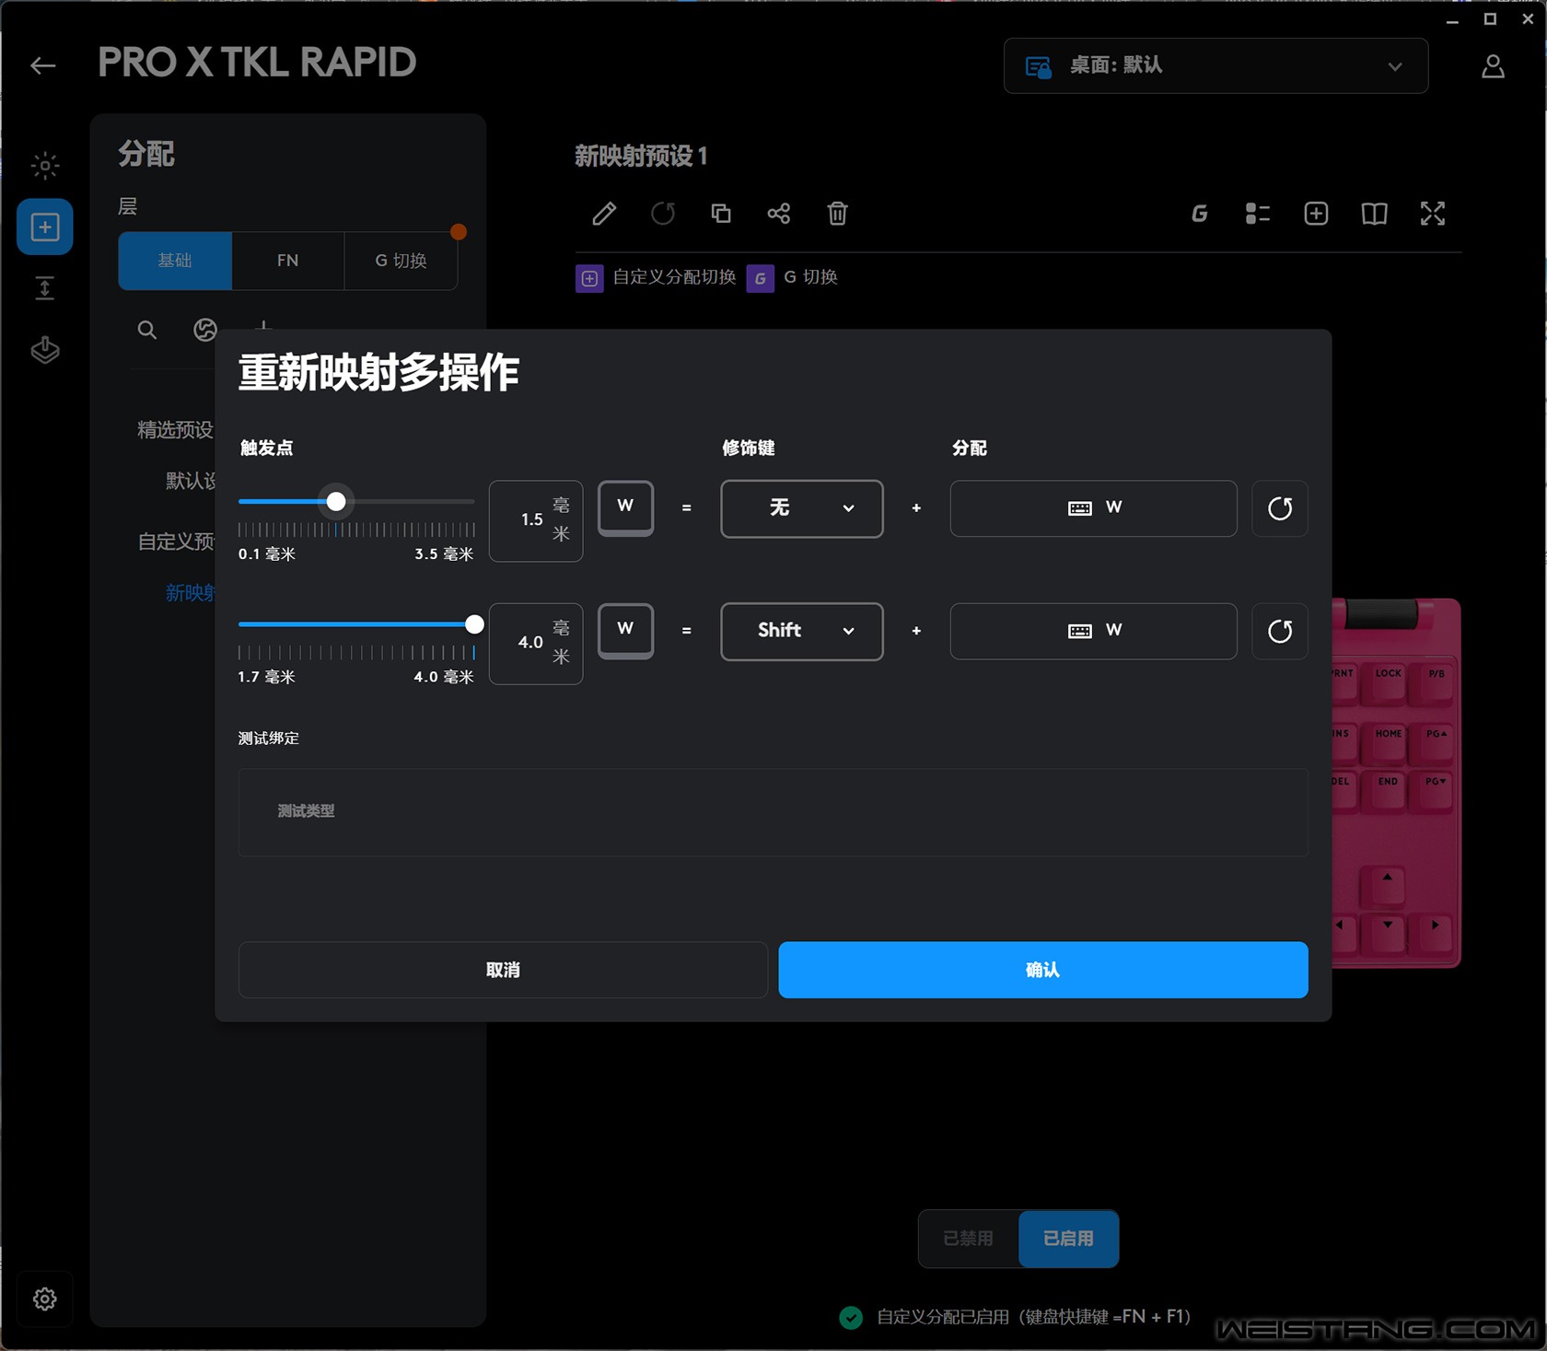Switch to the 基础 layer tab
Image resolution: width=1547 pixels, height=1351 pixels.
click(x=175, y=261)
